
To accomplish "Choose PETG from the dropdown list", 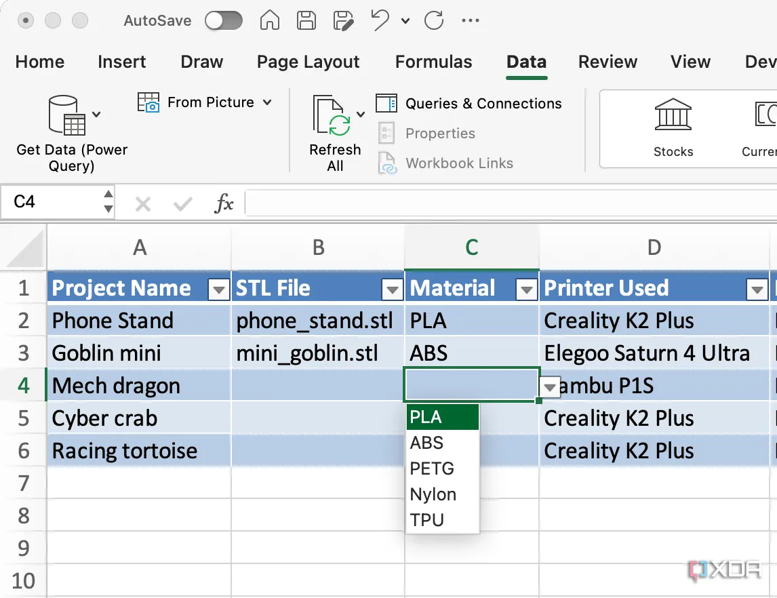I will 443,469.
